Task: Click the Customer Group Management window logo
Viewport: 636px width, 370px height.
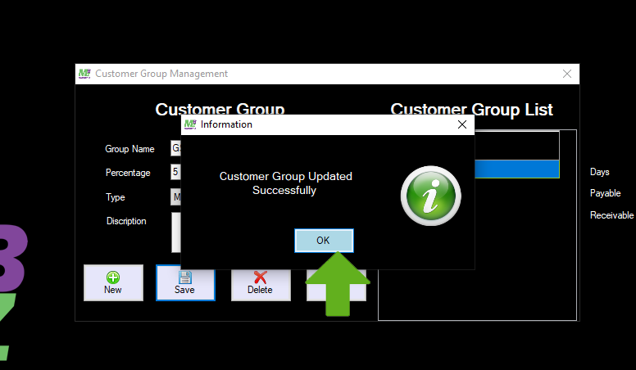Action: point(84,74)
